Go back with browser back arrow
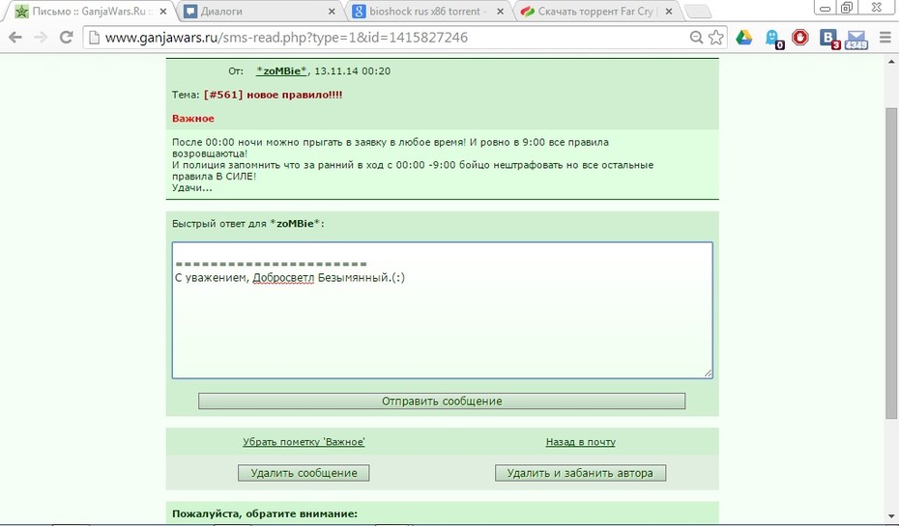Screen dimensions: 899x526 tap(15, 38)
